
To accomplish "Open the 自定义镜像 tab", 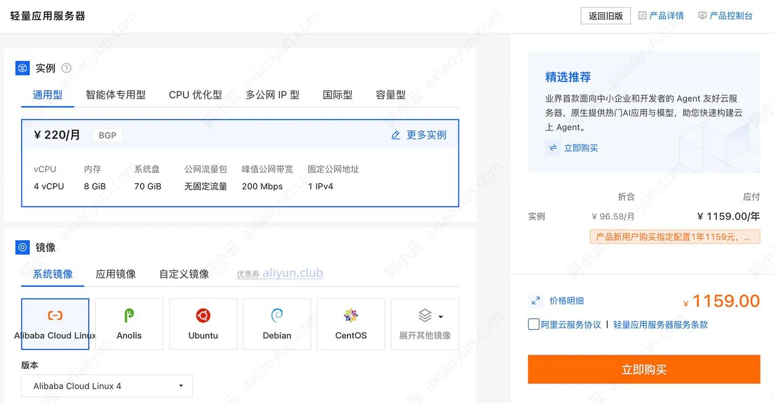I will (x=184, y=274).
